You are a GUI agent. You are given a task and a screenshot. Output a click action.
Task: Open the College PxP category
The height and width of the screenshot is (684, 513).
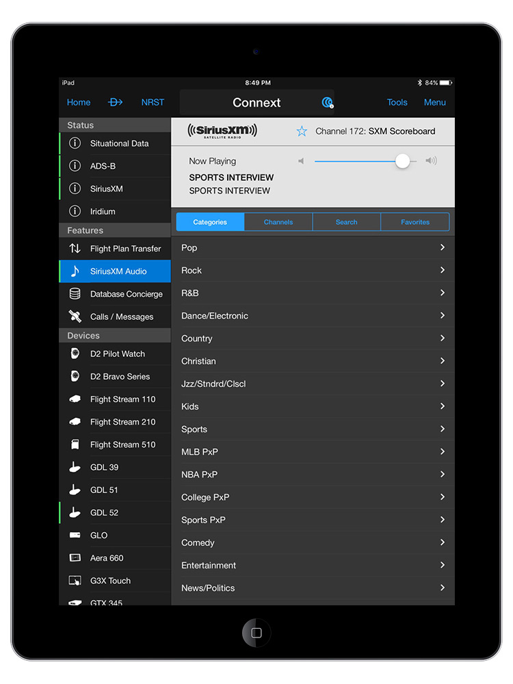(x=313, y=497)
